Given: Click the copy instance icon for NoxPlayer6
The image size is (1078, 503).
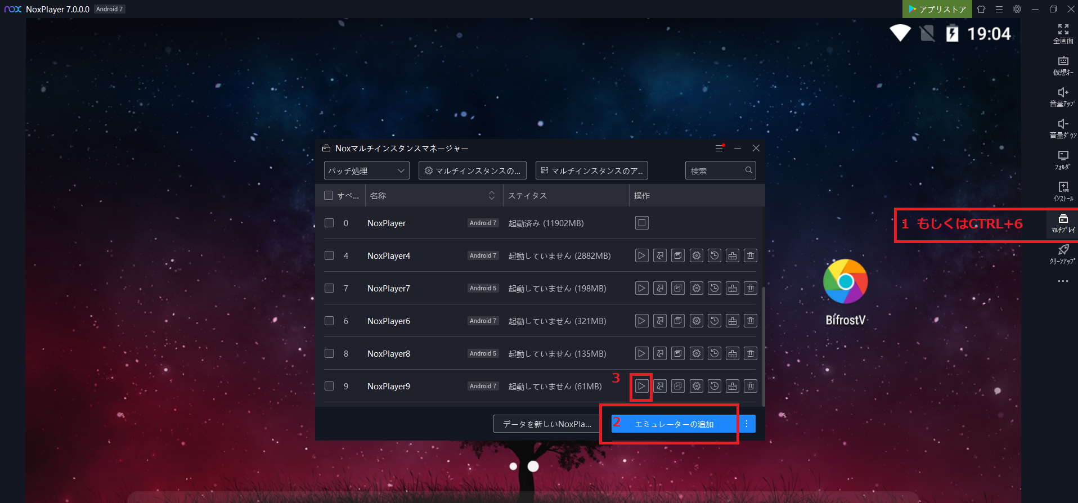Looking at the screenshot, I should (x=678, y=321).
